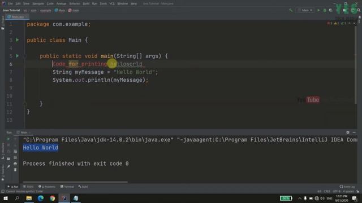
Task: Open the File menu
Action: (10, 3)
